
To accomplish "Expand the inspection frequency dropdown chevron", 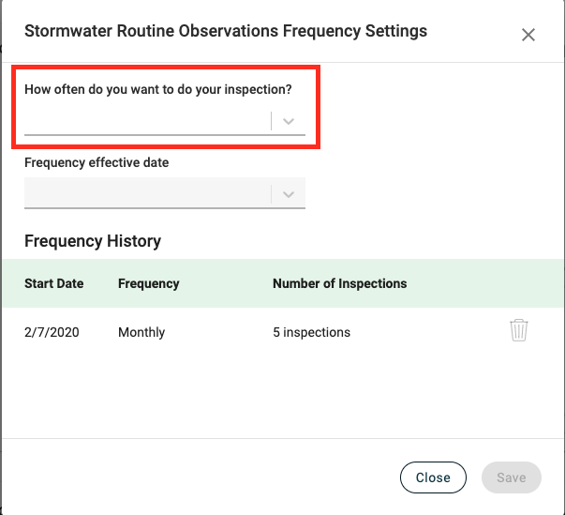I will click(289, 121).
